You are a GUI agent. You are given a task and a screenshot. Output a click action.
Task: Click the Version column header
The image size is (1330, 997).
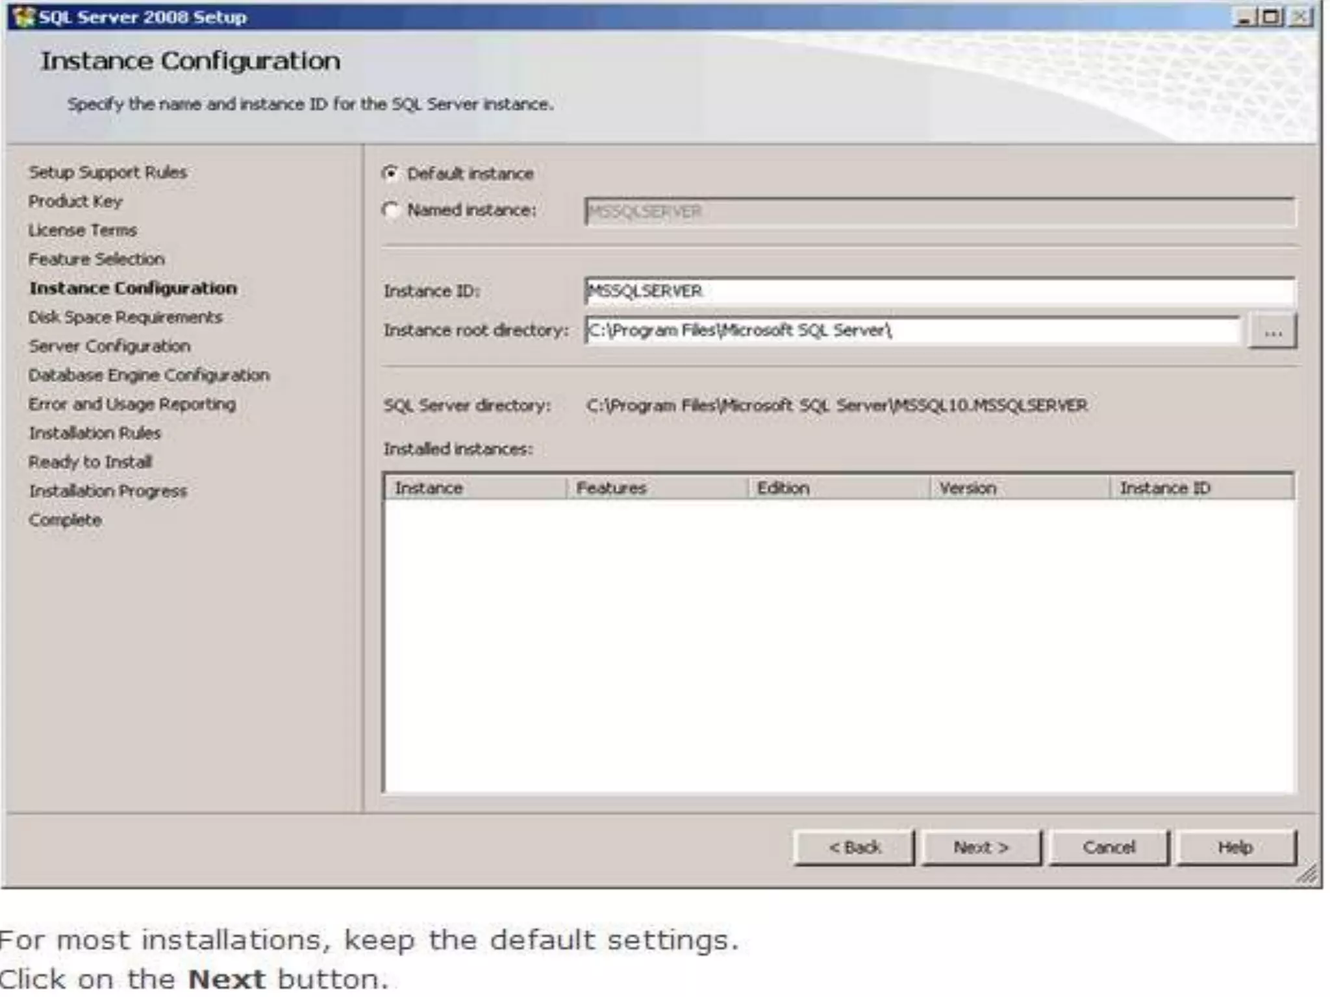(x=1018, y=487)
